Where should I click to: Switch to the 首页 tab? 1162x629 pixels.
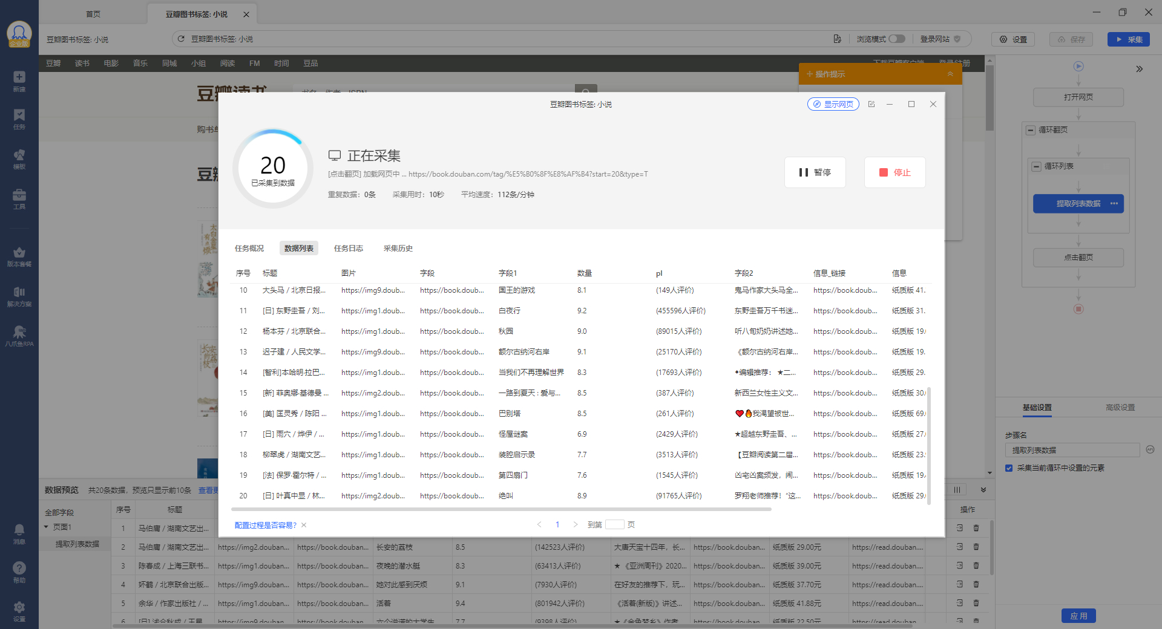(93, 15)
